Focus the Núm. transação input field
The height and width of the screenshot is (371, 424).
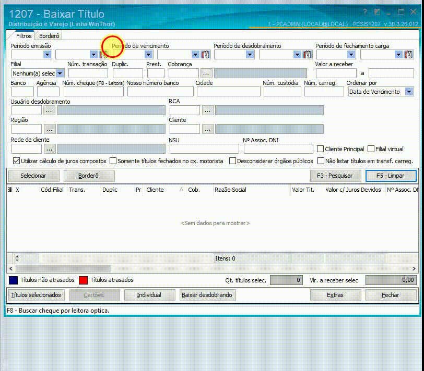point(88,73)
